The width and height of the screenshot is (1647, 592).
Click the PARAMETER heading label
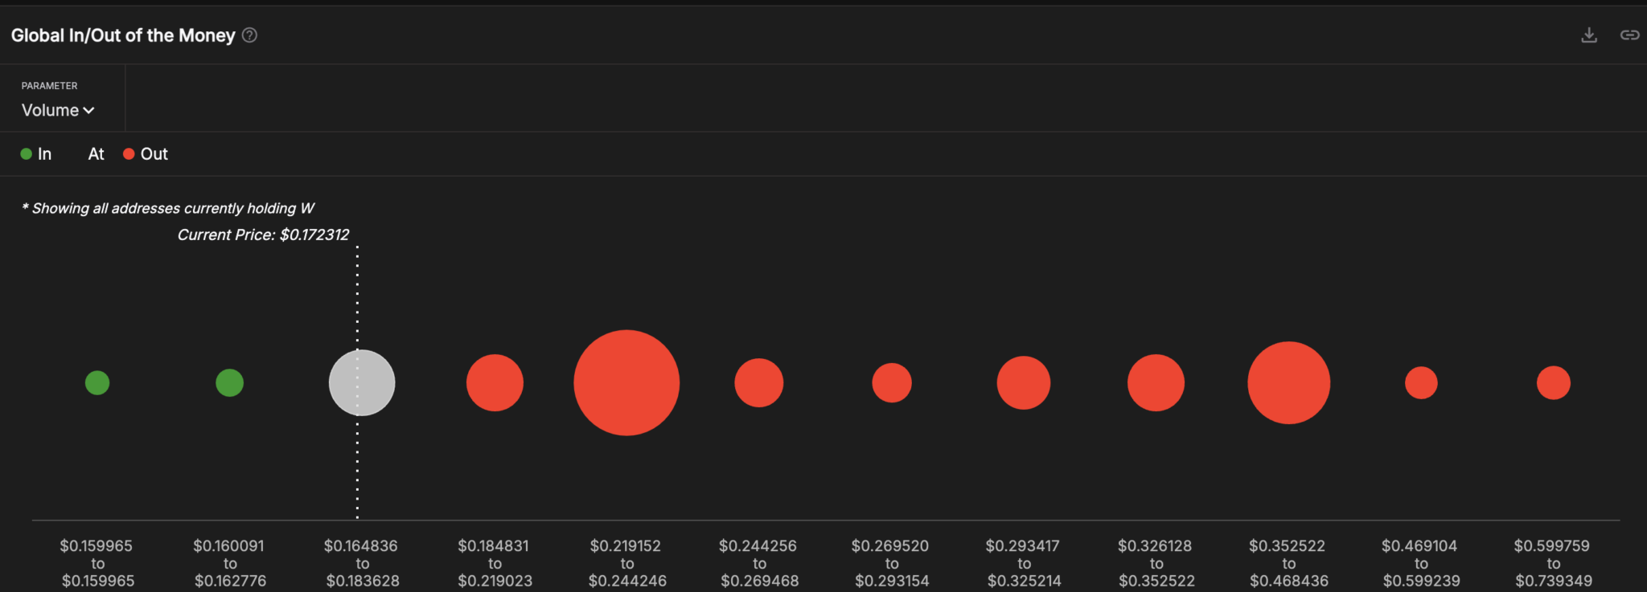coord(49,85)
